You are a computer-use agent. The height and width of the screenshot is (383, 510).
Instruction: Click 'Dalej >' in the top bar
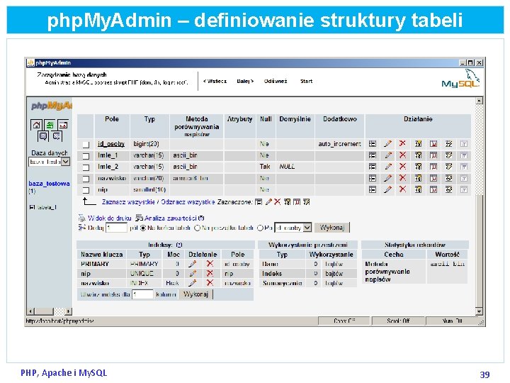[245, 81]
